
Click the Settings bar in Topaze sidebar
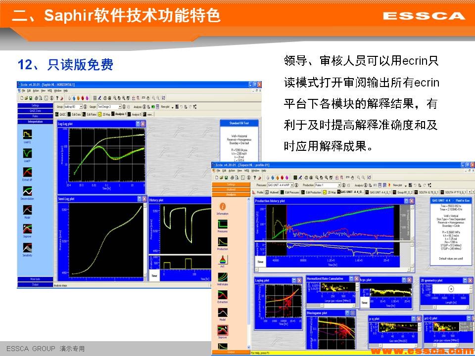click(231, 184)
